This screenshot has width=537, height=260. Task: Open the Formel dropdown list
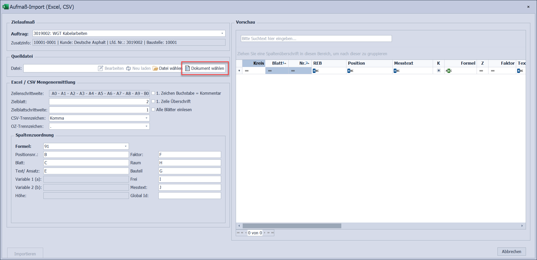click(126, 146)
